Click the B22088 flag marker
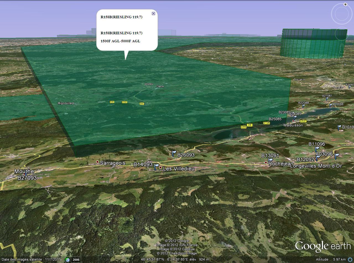This screenshot has height=263, width=354. click(x=303, y=106)
